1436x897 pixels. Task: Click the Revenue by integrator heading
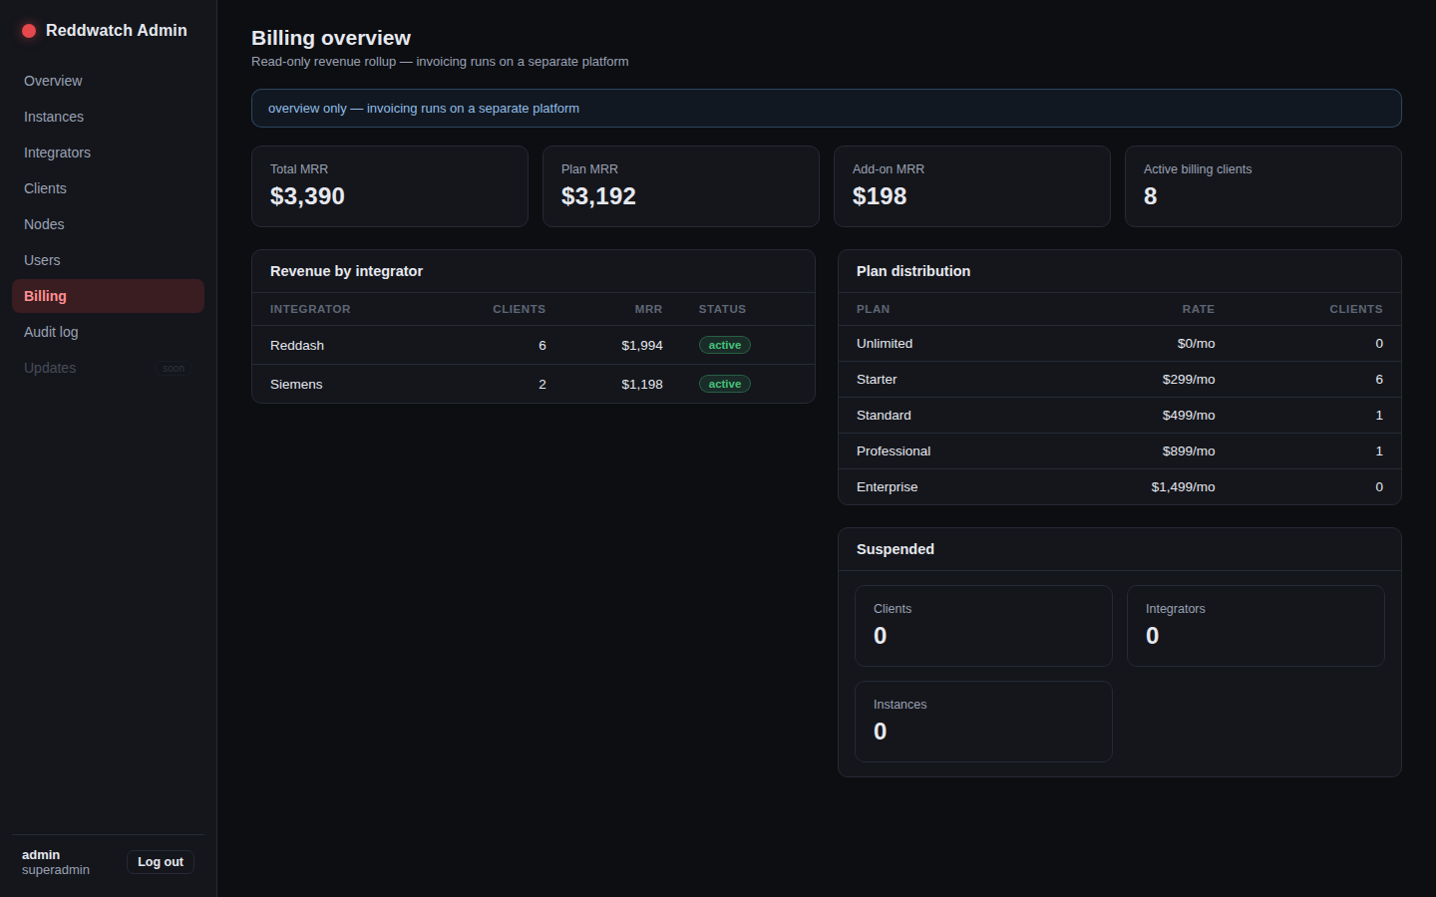click(x=346, y=271)
